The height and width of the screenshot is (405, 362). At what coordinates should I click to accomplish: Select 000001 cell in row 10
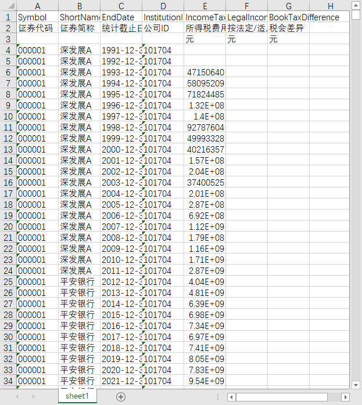pos(38,116)
